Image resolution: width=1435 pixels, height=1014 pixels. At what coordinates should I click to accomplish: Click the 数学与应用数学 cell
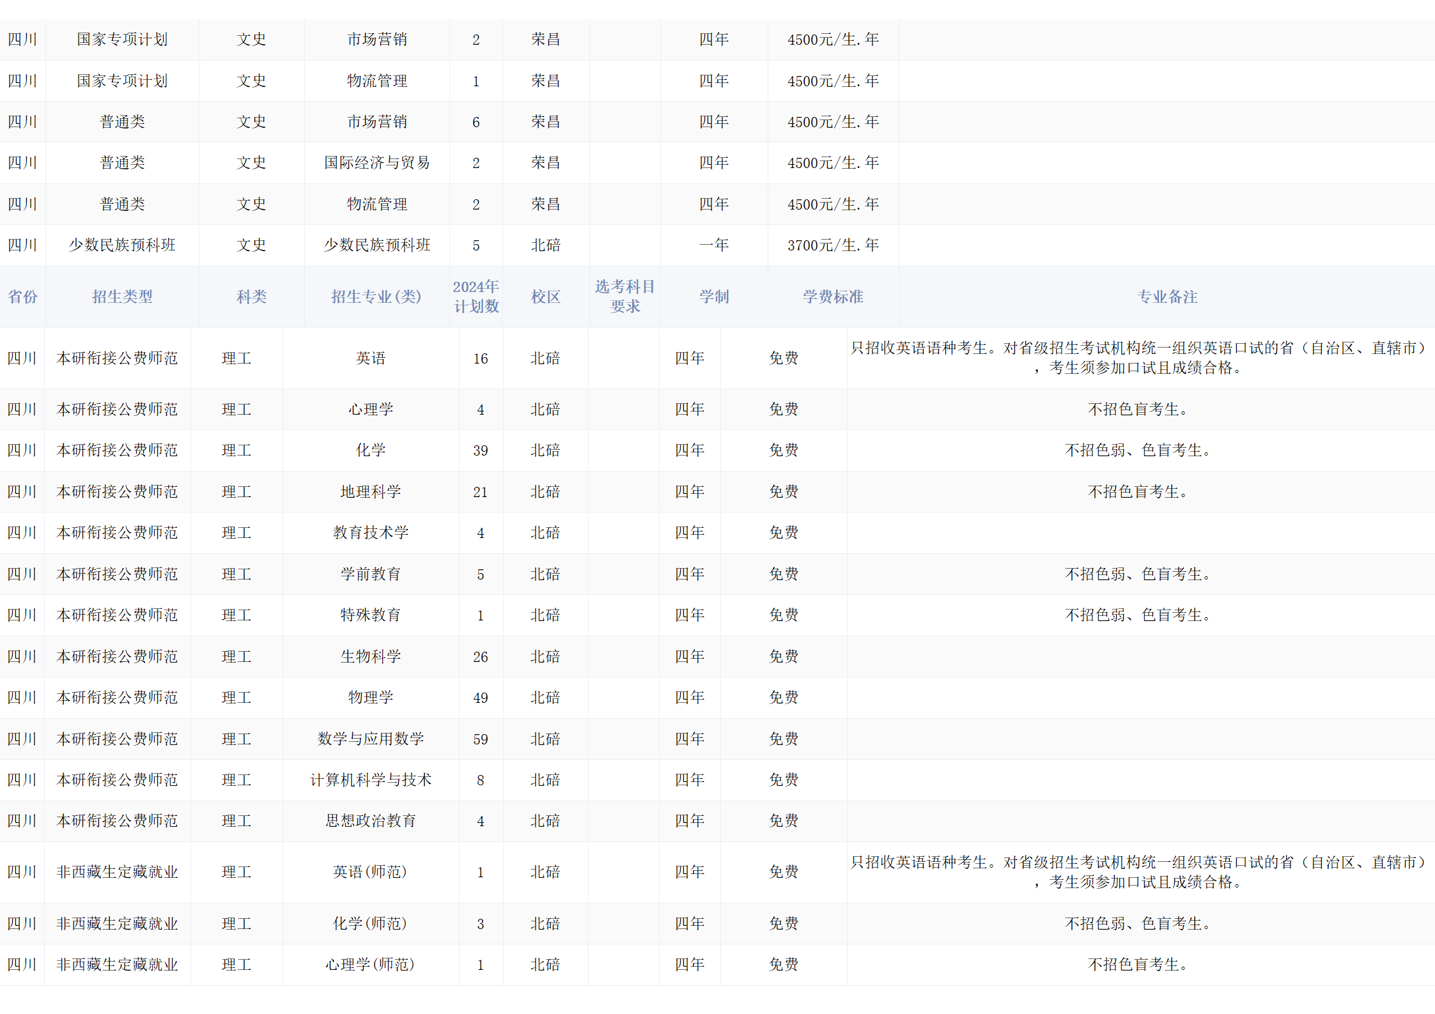(371, 739)
